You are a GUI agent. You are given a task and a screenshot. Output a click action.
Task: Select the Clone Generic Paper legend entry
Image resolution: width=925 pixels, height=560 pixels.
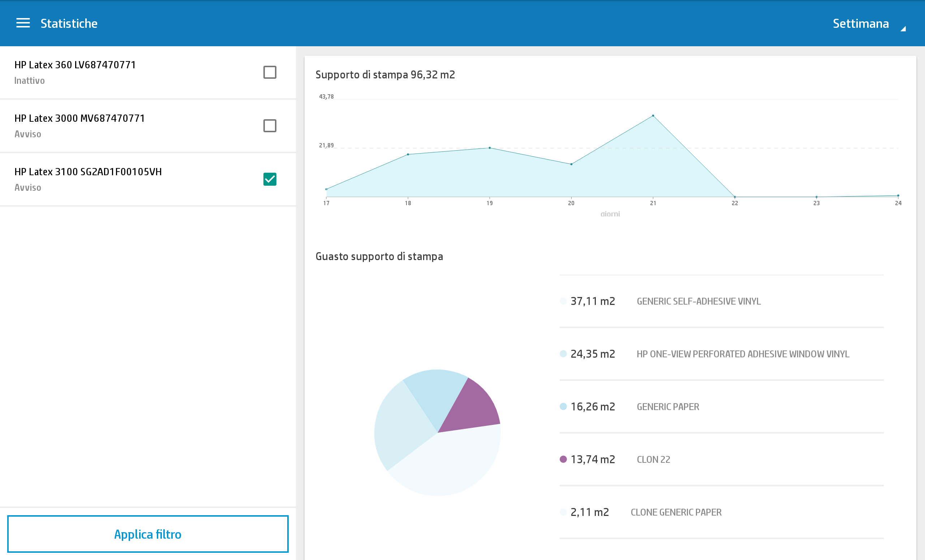click(x=676, y=512)
